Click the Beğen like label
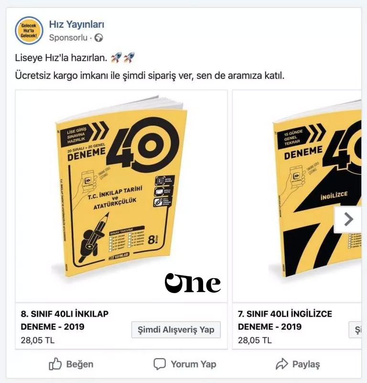This screenshot has height=383, width=367. point(80,364)
